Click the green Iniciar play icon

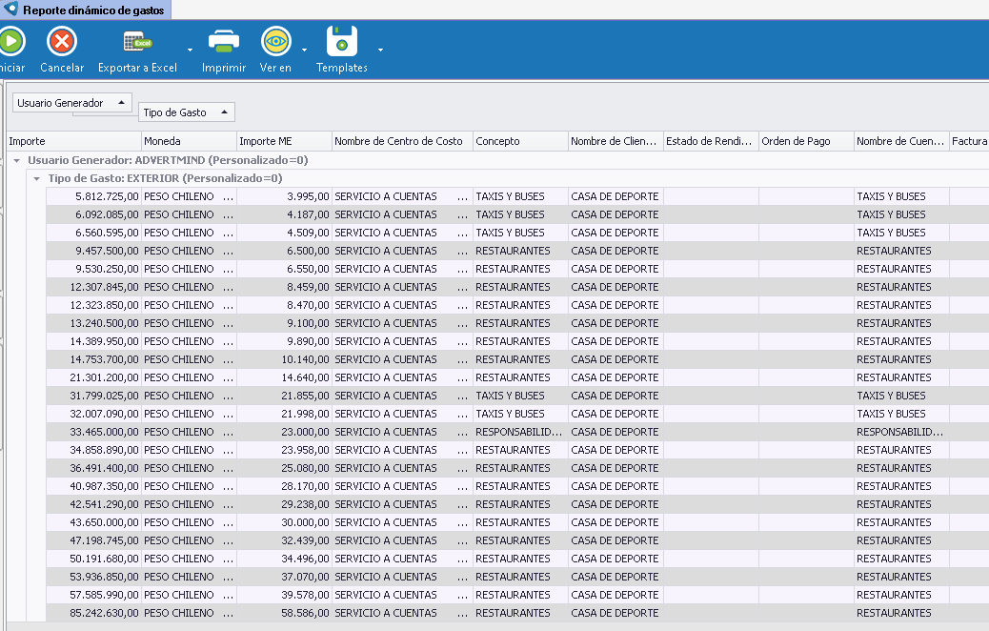pyautogui.click(x=10, y=42)
